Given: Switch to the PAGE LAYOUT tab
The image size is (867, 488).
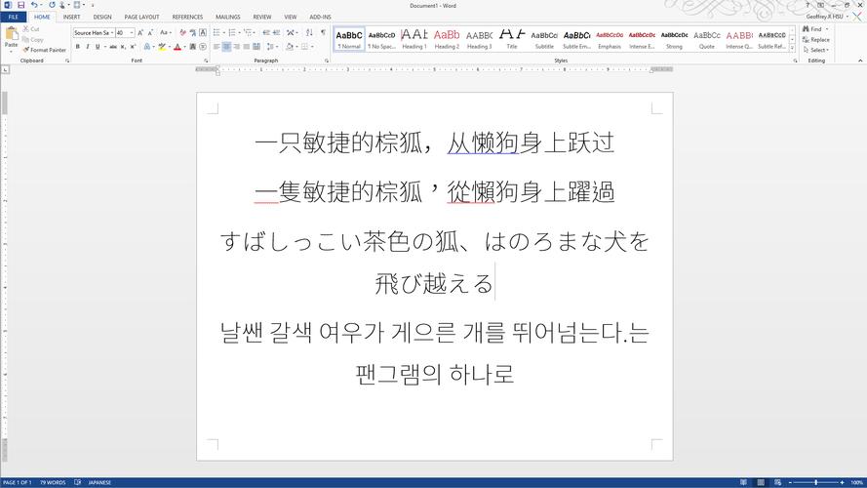Looking at the screenshot, I should tap(141, 18).
